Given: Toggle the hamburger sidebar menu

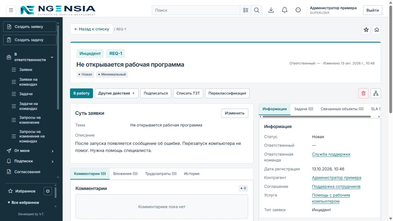Looking at the screenshot, I should pyautogui.click(x=11, y=10).
